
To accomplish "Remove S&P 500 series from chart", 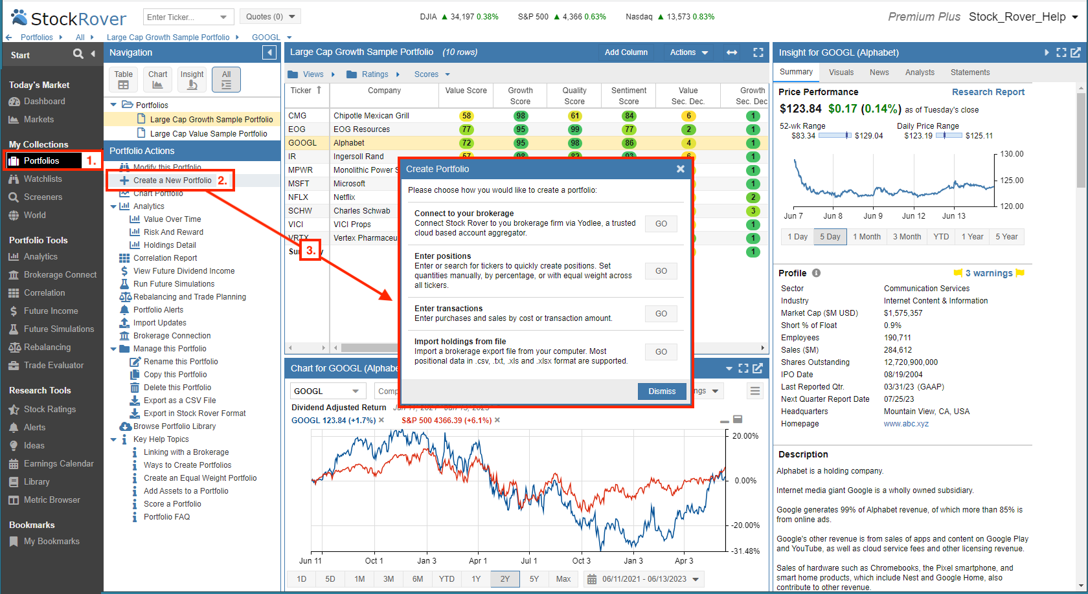I will point(497,421).
